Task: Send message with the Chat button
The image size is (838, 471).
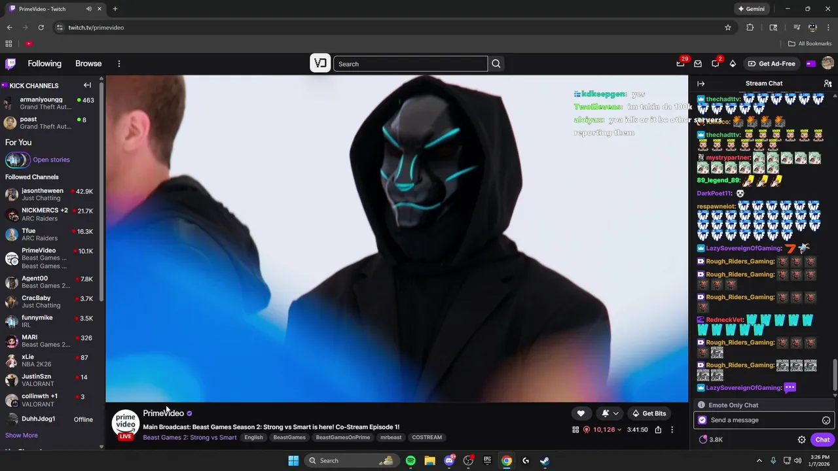Action: (822, 440)
